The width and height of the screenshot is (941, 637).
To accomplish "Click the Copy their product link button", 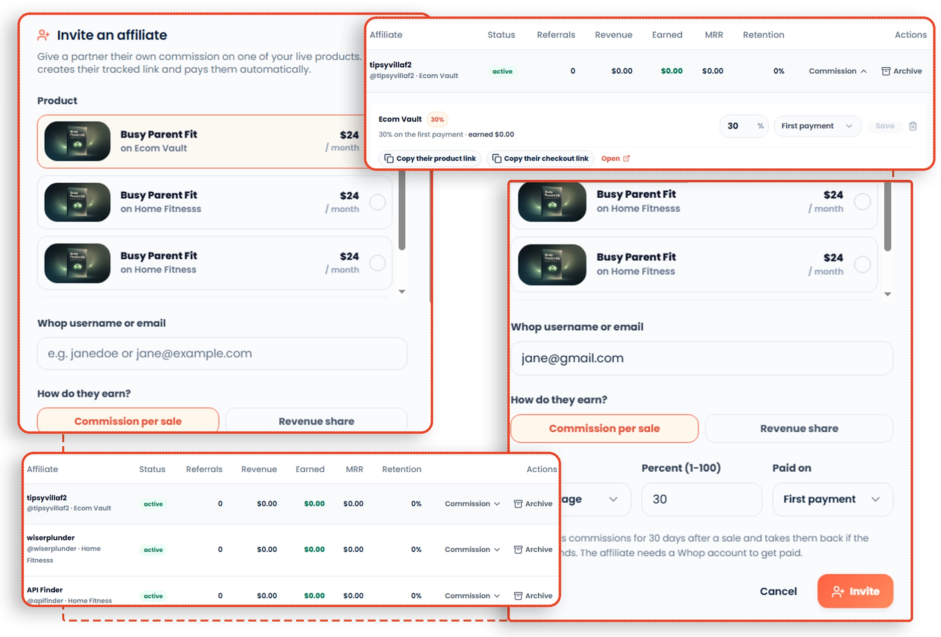I will 430,158.
